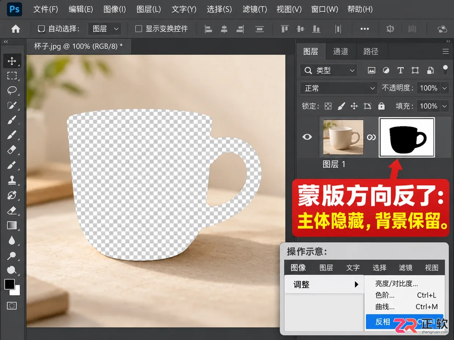The height and width of the screenshot is (340, 454).
Task: Choose 曲线... menu entry
Action: pyautogui.click(x=404, y=307)
